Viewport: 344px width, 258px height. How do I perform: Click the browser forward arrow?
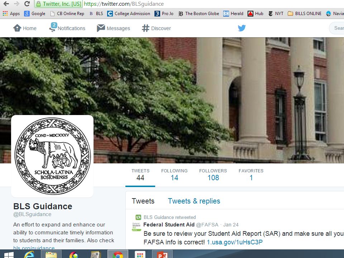[16, 4]
